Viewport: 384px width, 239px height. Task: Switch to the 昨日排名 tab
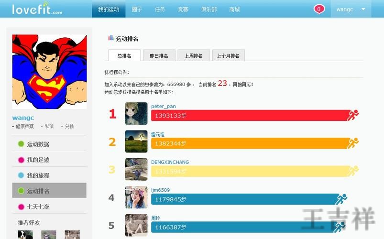[x=159, y=56]
